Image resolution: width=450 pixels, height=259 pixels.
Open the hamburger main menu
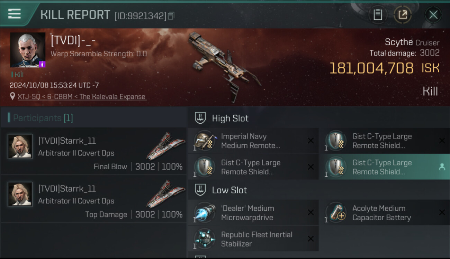(x=14, y=14)
